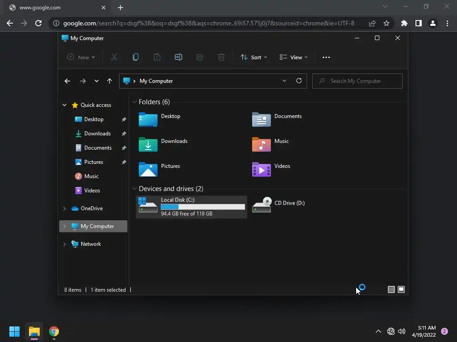Open the volume speaker tray icon
The height and width of the screenshot is (342, 457).
(x=402, y=331)
